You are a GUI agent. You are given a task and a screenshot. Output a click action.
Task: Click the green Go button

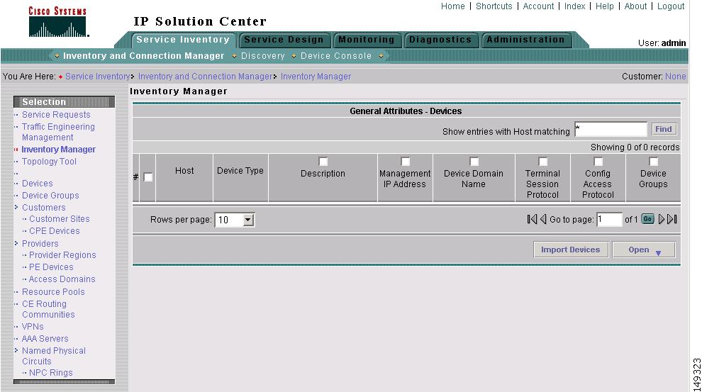[x=647, y=219]
